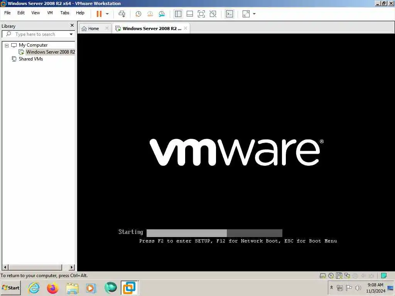Close the Windows Server 2008 R2 tab
Image resolution: width=395 pixels, height=296 pixels.
186,28
